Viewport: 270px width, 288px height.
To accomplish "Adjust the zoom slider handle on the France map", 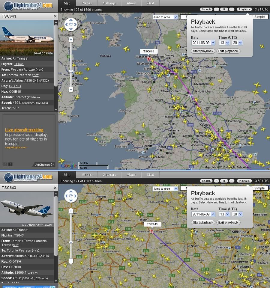I will [x=71, y=242].
